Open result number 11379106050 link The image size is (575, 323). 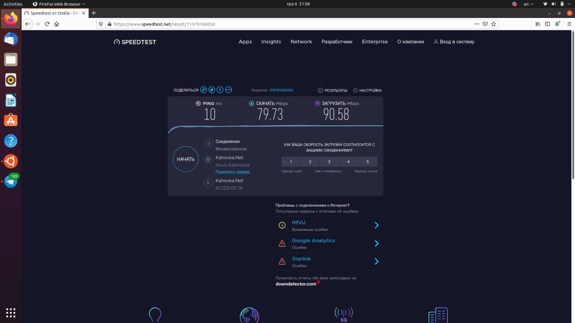281,90
